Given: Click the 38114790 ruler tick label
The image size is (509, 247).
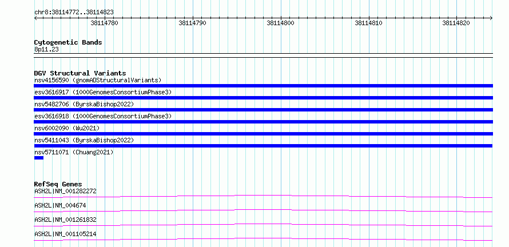Looking at the screenshot, I should [x=192, y=23].
